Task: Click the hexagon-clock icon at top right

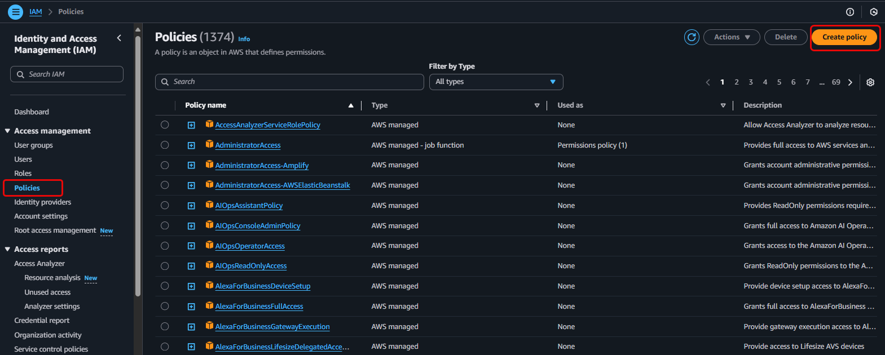Action: pyautogui.click(x=874, y=12)
